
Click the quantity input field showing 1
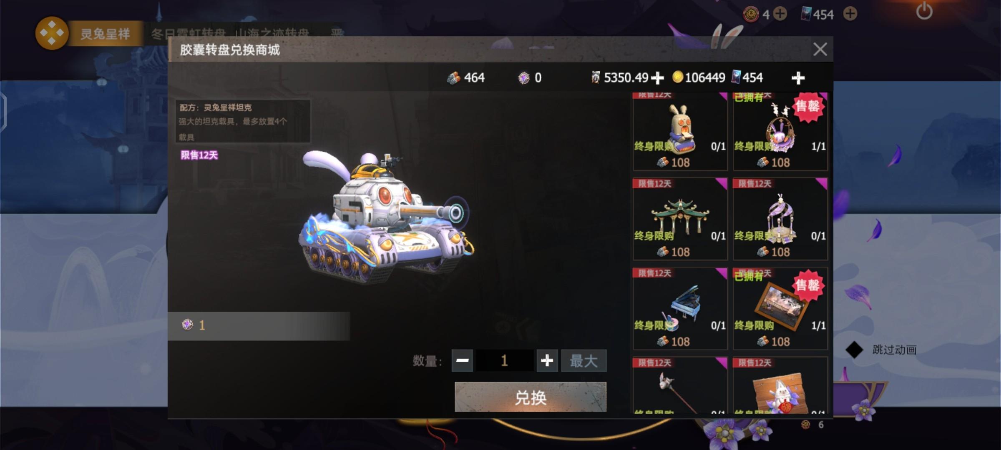click(x=505, y=360)
